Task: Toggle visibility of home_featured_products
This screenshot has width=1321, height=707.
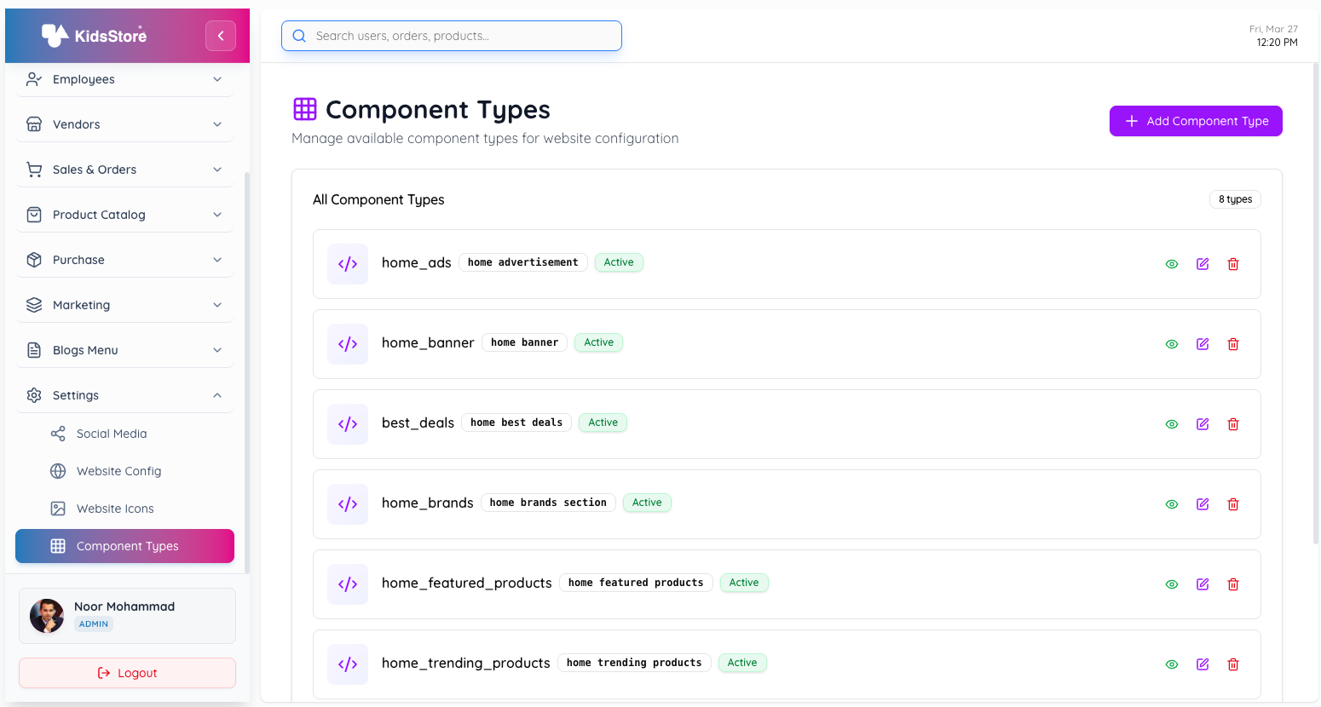Action: pos(1172,583)
